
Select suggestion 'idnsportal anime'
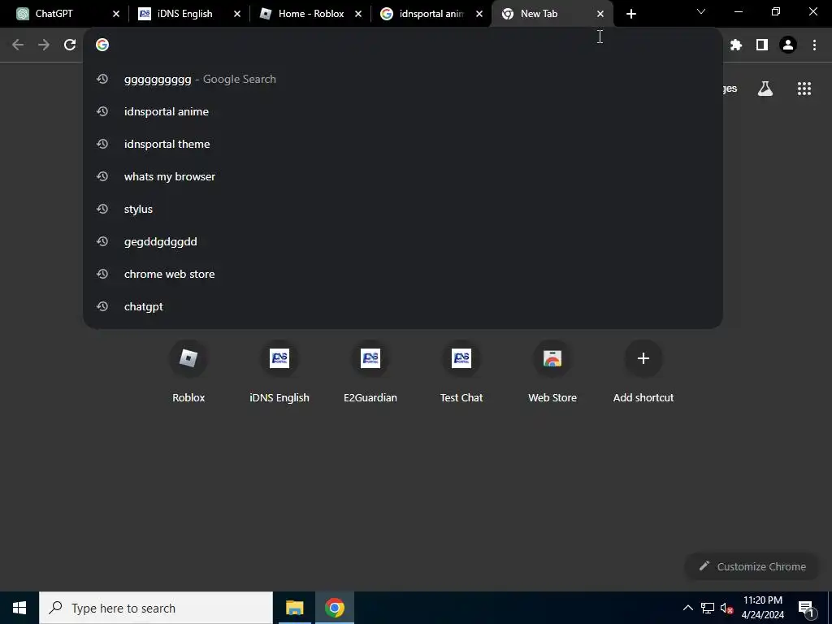pyautogui.click(x=403, y=111)
